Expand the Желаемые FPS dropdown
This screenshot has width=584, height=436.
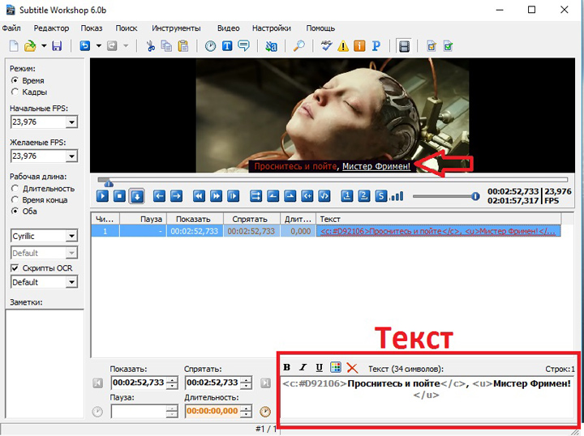click(x=71, y=156)
